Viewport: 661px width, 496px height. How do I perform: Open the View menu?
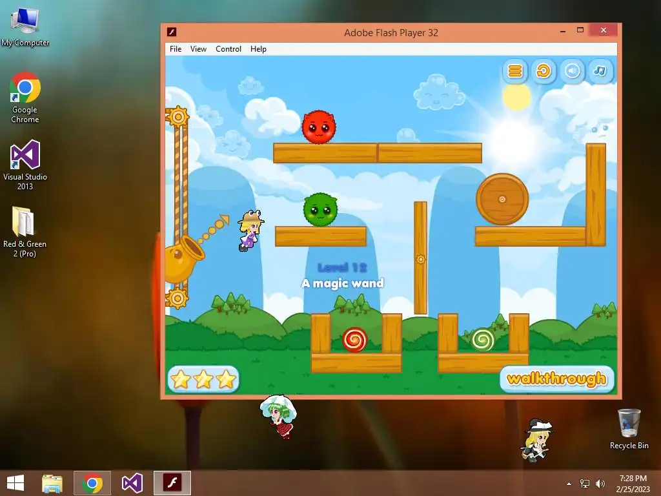coord(198,49)
